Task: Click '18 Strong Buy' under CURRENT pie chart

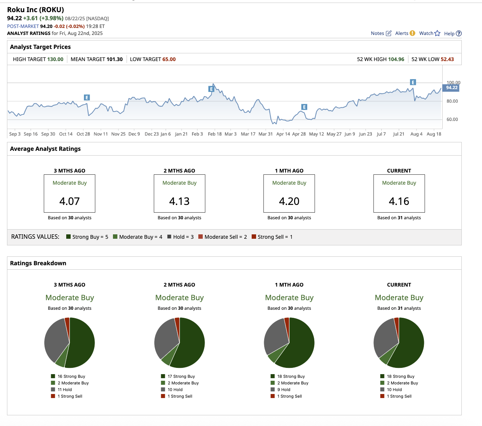Action: click(x=397, y=376)
